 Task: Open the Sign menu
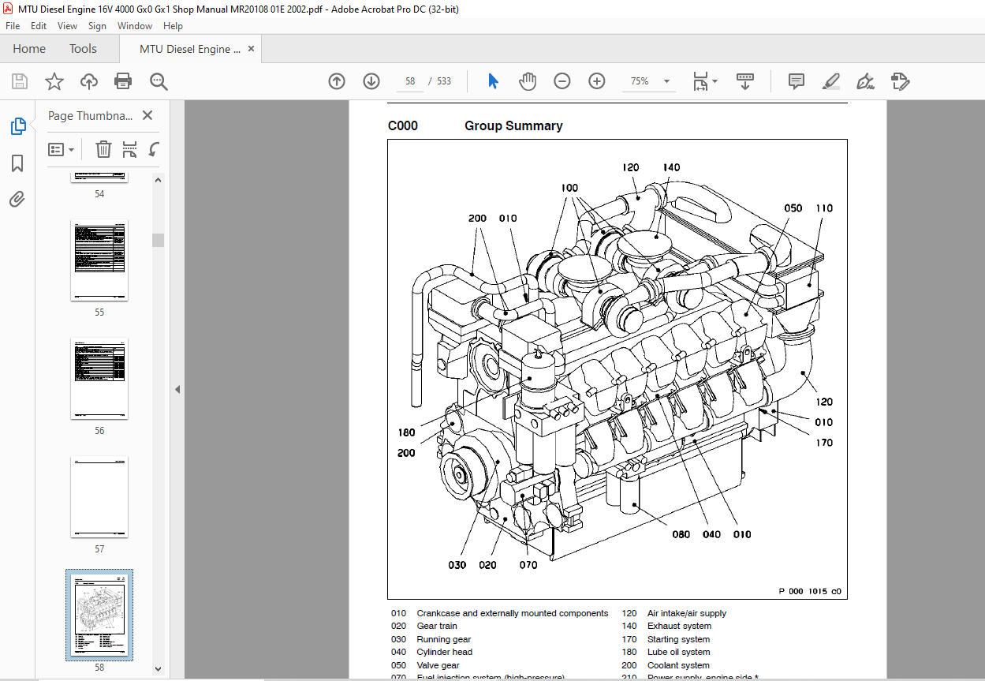coord(97,26)
